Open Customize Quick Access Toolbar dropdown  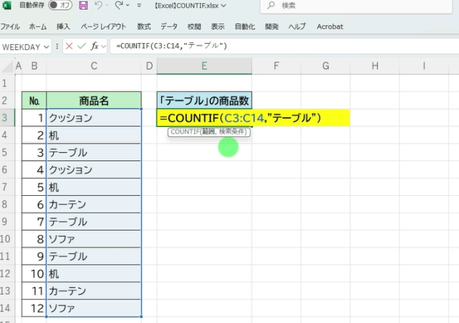(x=139, y=5)
